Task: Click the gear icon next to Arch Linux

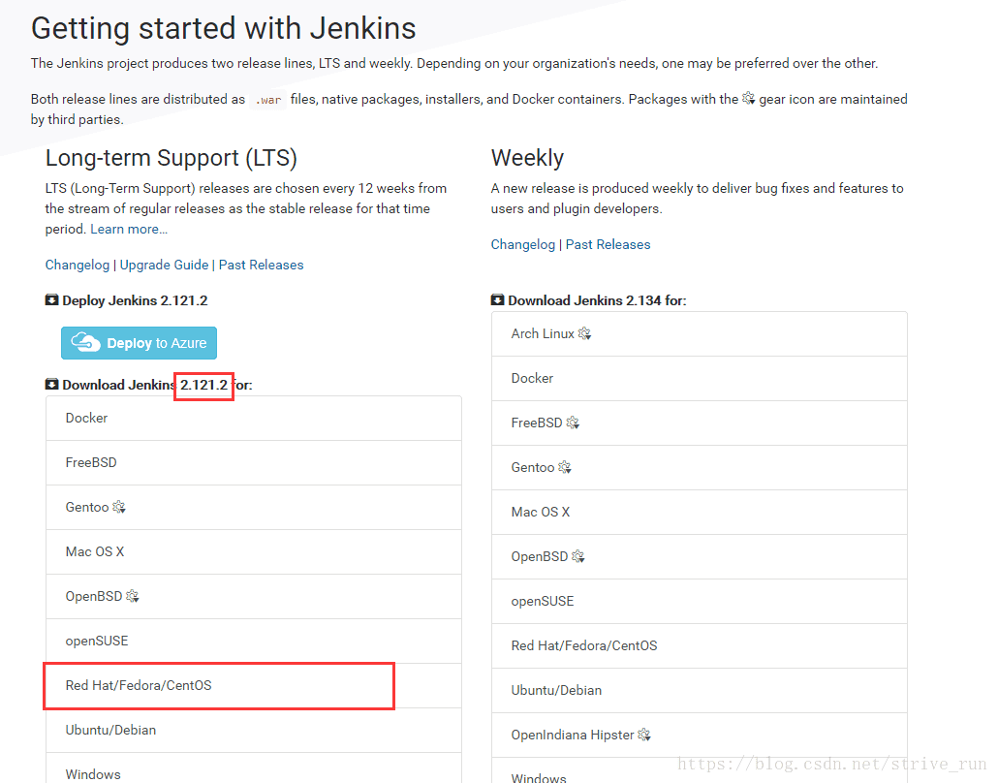Action: click(x=584, y=334)
